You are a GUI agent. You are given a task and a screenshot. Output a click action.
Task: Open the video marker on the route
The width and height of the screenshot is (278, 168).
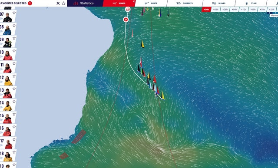click(126, 20)
